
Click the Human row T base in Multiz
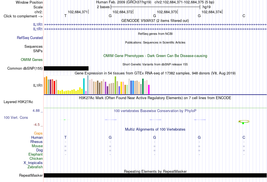(x=65, y=137)
